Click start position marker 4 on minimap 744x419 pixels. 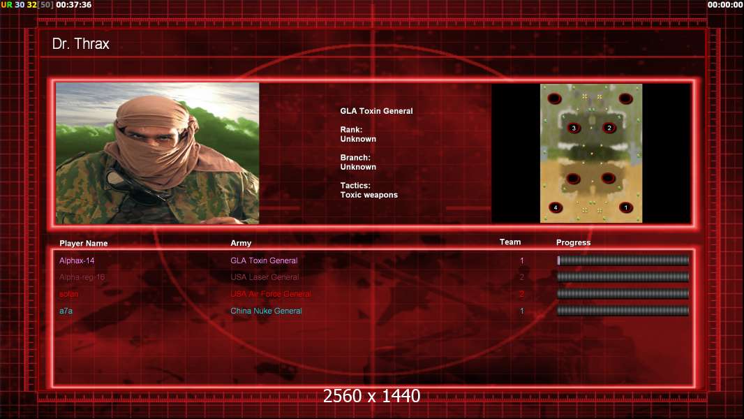tap(556, 207)
